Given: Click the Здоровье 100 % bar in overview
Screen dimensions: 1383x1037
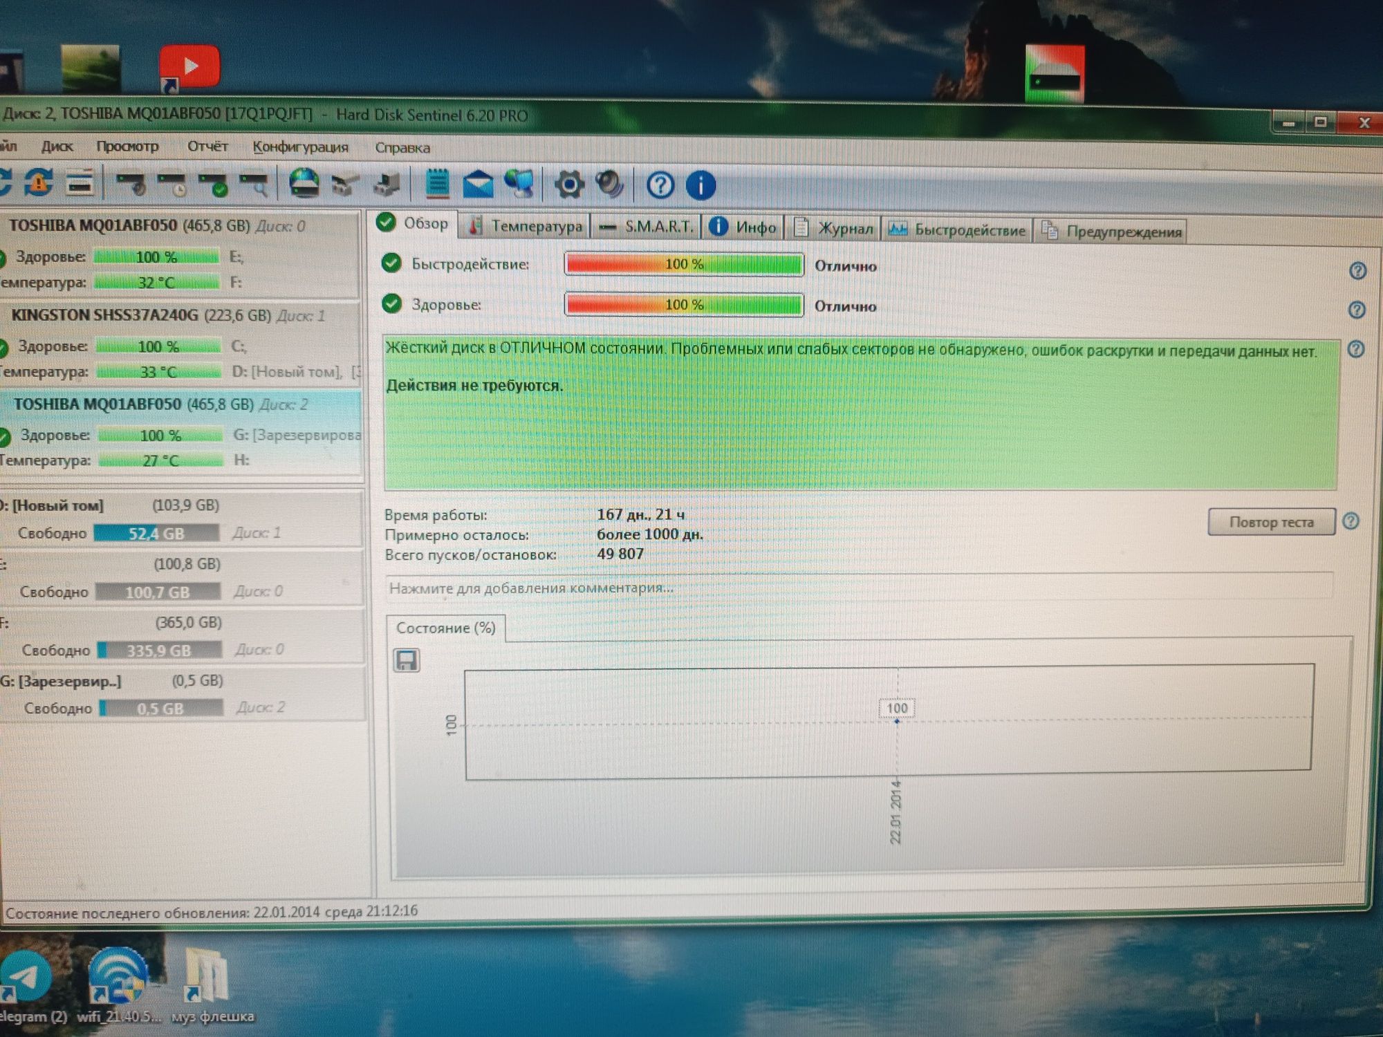Looking at the screenshot, I should (x=684, y=304).
